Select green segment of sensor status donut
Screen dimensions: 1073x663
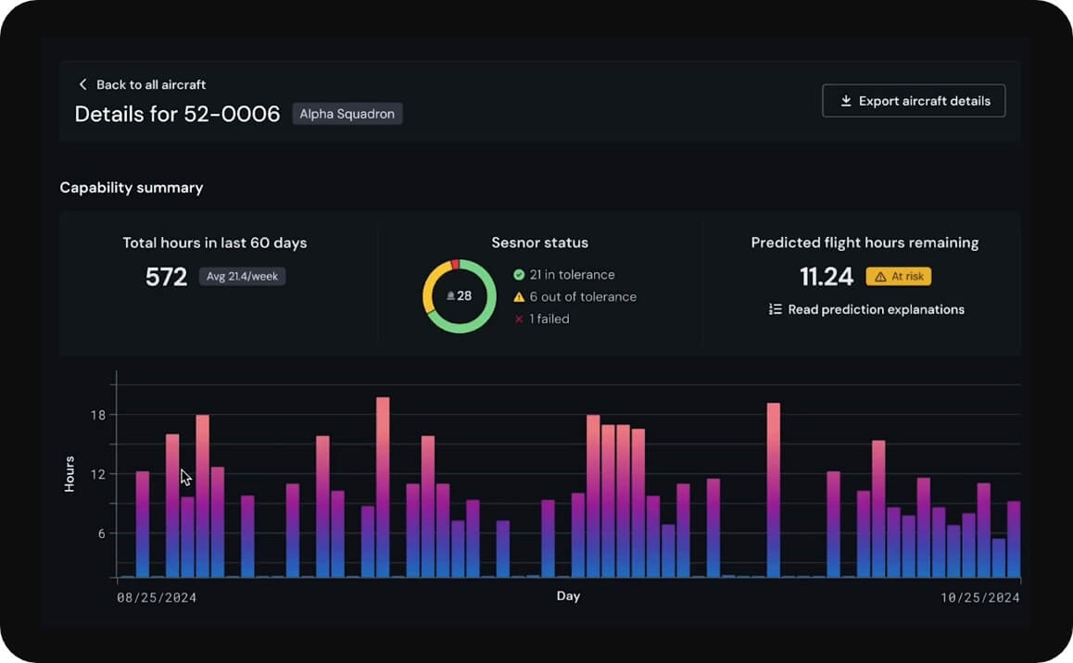(x=483, y=315)
